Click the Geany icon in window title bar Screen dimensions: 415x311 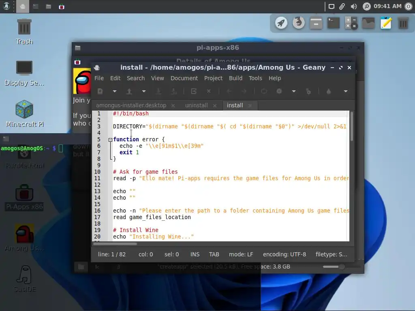coord(97,68)
